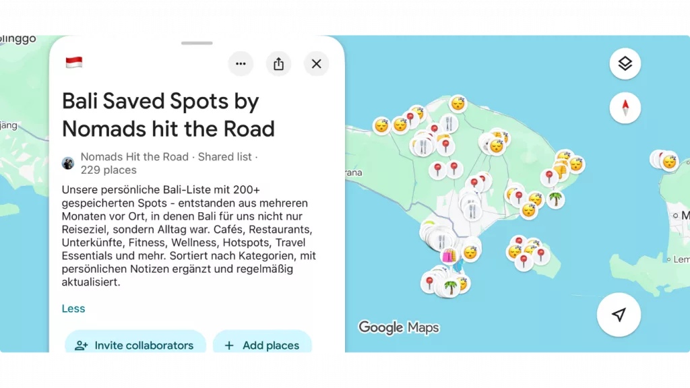Open the map layers selector
This screenshot has height=388, width=690.
click(x=625, y=64)
